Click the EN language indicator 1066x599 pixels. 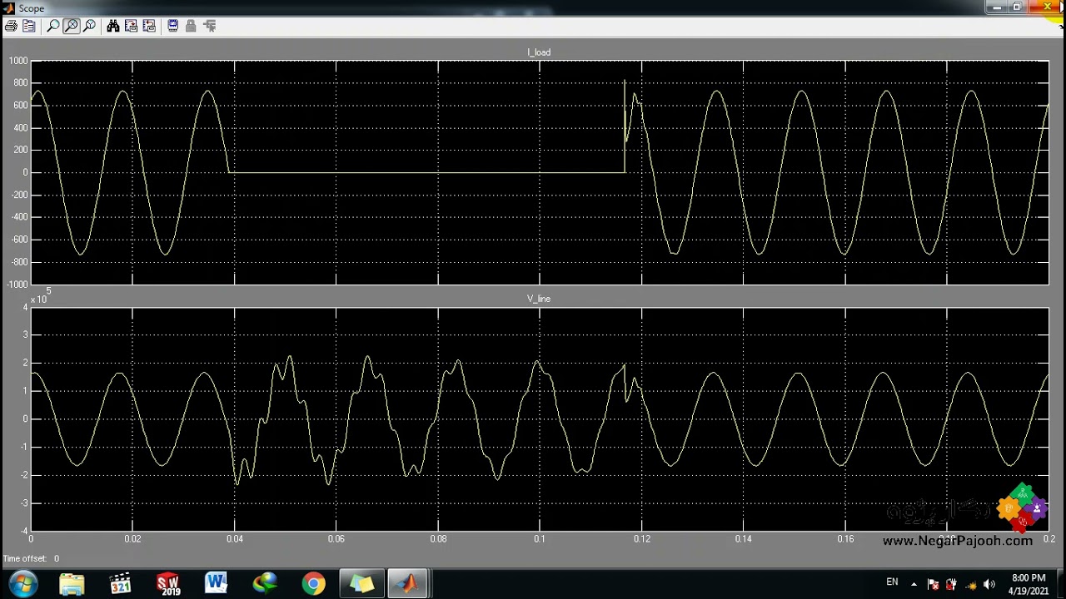[892, 582]
